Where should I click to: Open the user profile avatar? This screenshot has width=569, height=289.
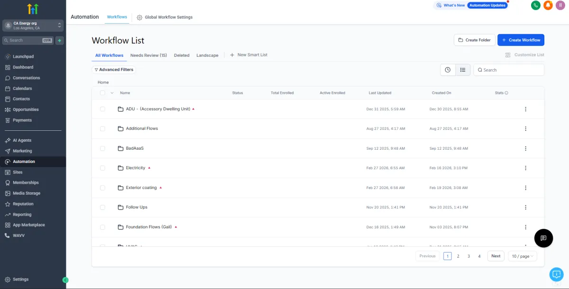(x=560, y=5)
